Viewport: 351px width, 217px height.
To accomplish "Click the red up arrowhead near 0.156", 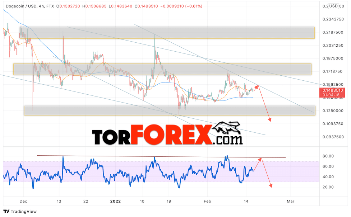I will [x=257, y=87].
